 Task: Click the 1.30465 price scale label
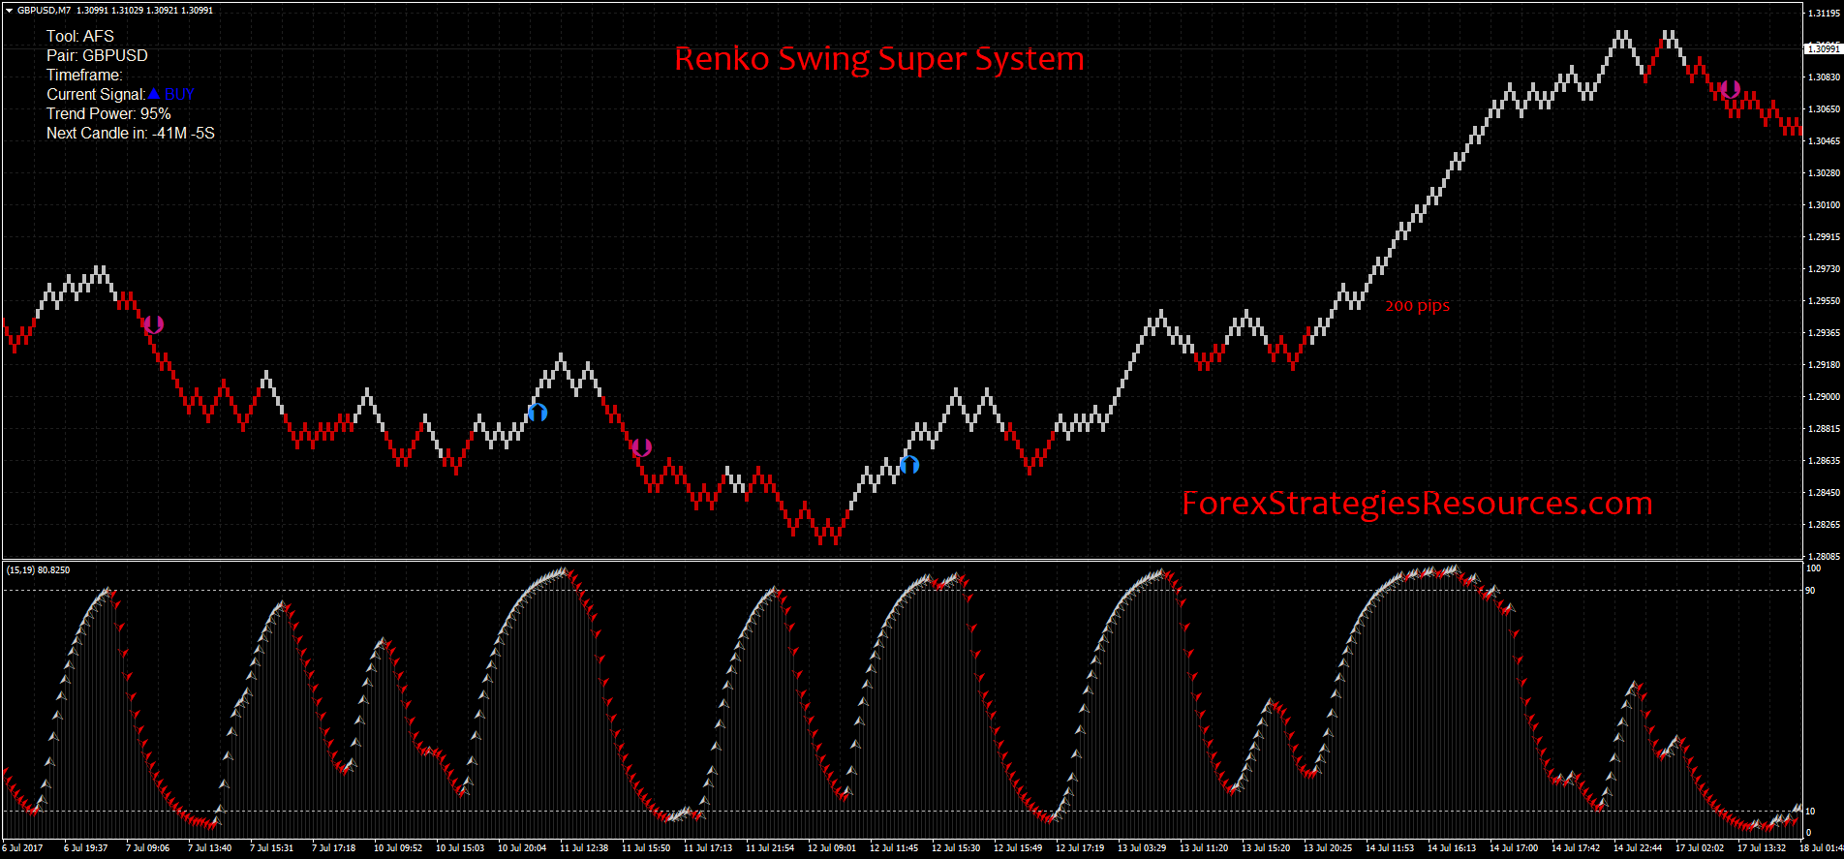[x=1824, y=140]
